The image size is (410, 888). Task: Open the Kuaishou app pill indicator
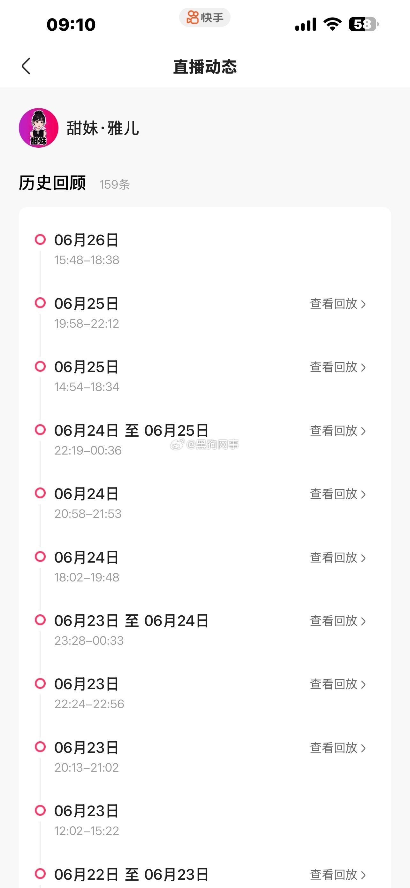tap(205, 17)
